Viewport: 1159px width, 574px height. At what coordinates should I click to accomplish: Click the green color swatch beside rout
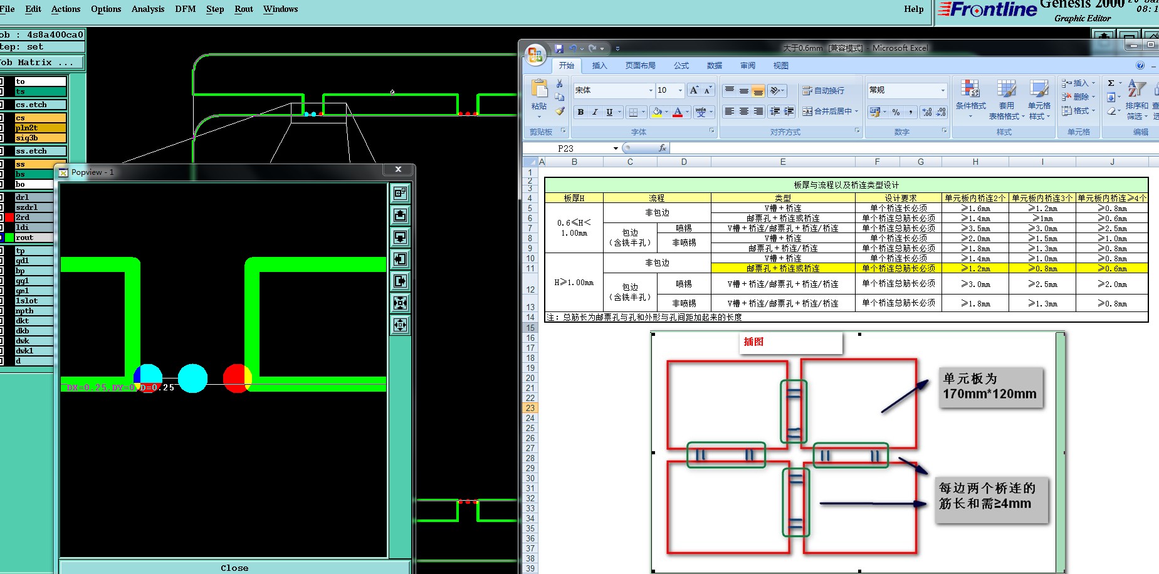[9, 237]
